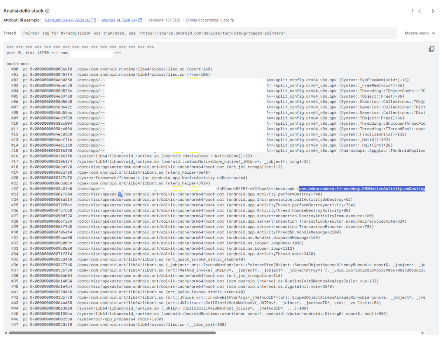Go to the previous sample with left chevron
446x337 pixels.
click(420, 11)
